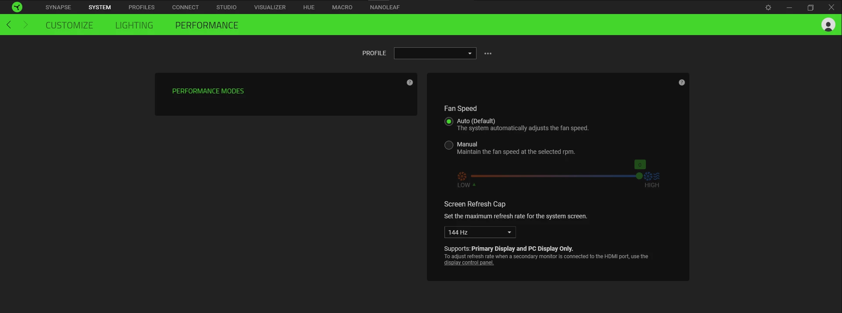
Task: Open CONNECT tab
Action: tap(185, 7)
